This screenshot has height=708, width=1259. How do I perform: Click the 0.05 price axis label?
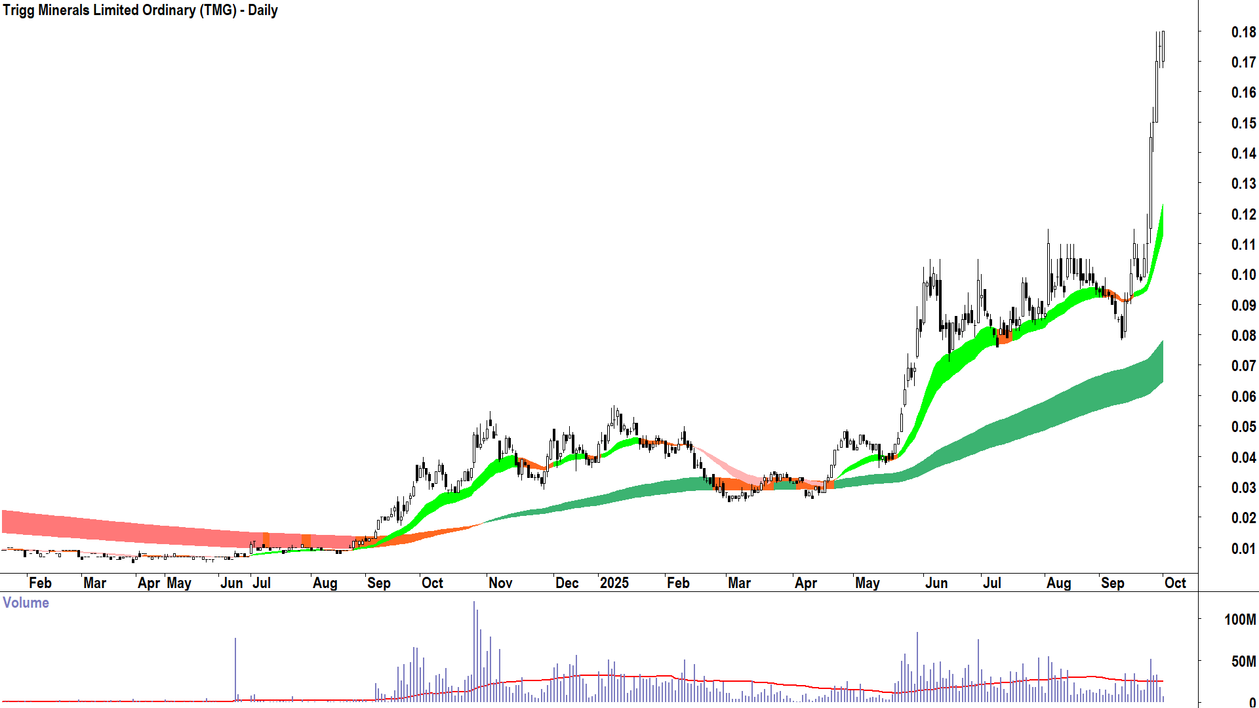coord(1243,427)
